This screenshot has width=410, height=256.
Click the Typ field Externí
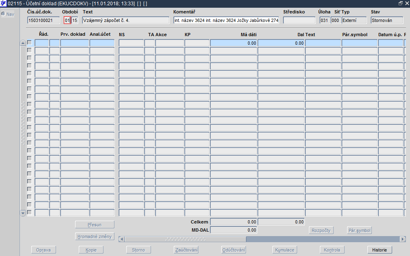pyautogui.click(x=354, y=20)
